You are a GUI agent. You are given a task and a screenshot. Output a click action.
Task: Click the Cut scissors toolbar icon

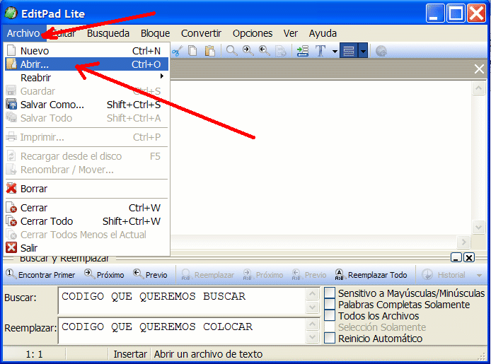(x=178, y=51)
